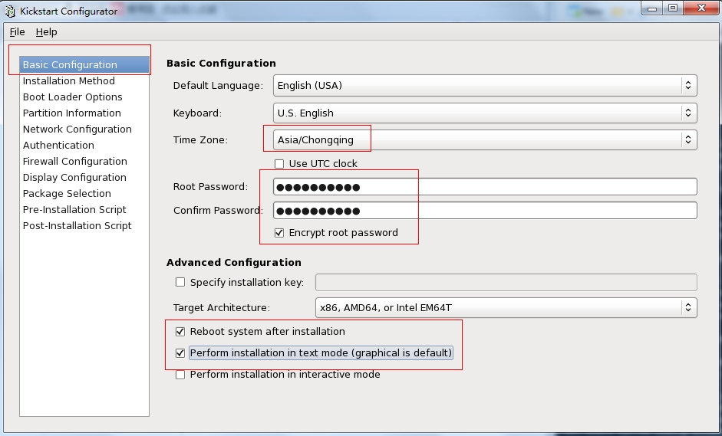The height and width of the screenshot is (436, 722).
Task: Enable Specify installation key checkbox
Action: (x=180, y=283)
